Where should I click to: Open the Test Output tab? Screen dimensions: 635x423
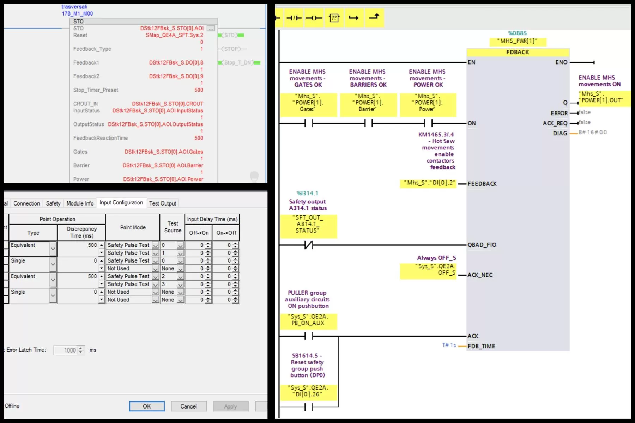point(162,203)
